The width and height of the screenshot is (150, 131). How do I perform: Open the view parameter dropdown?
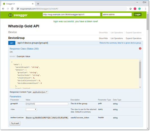pyautogui.click(x=31, y=109)
